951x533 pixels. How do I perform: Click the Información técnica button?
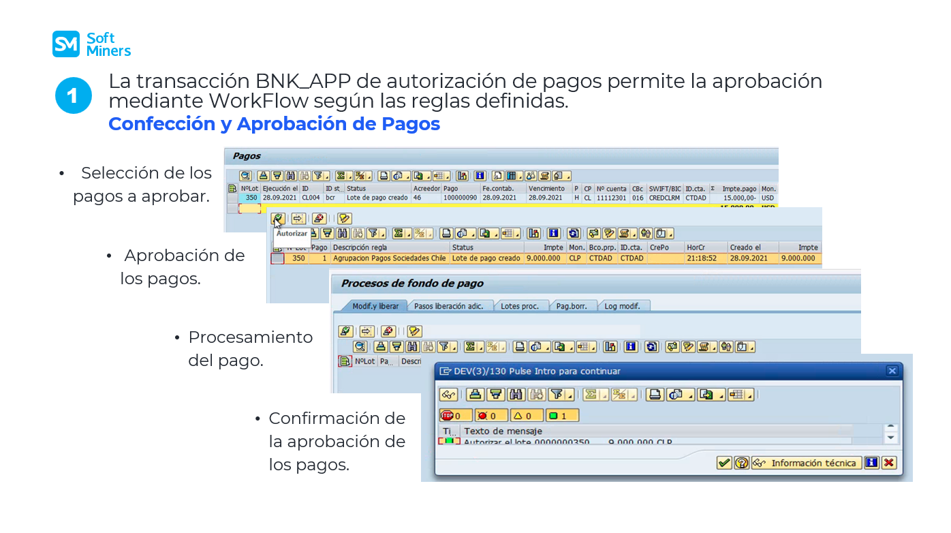(807, 463)
